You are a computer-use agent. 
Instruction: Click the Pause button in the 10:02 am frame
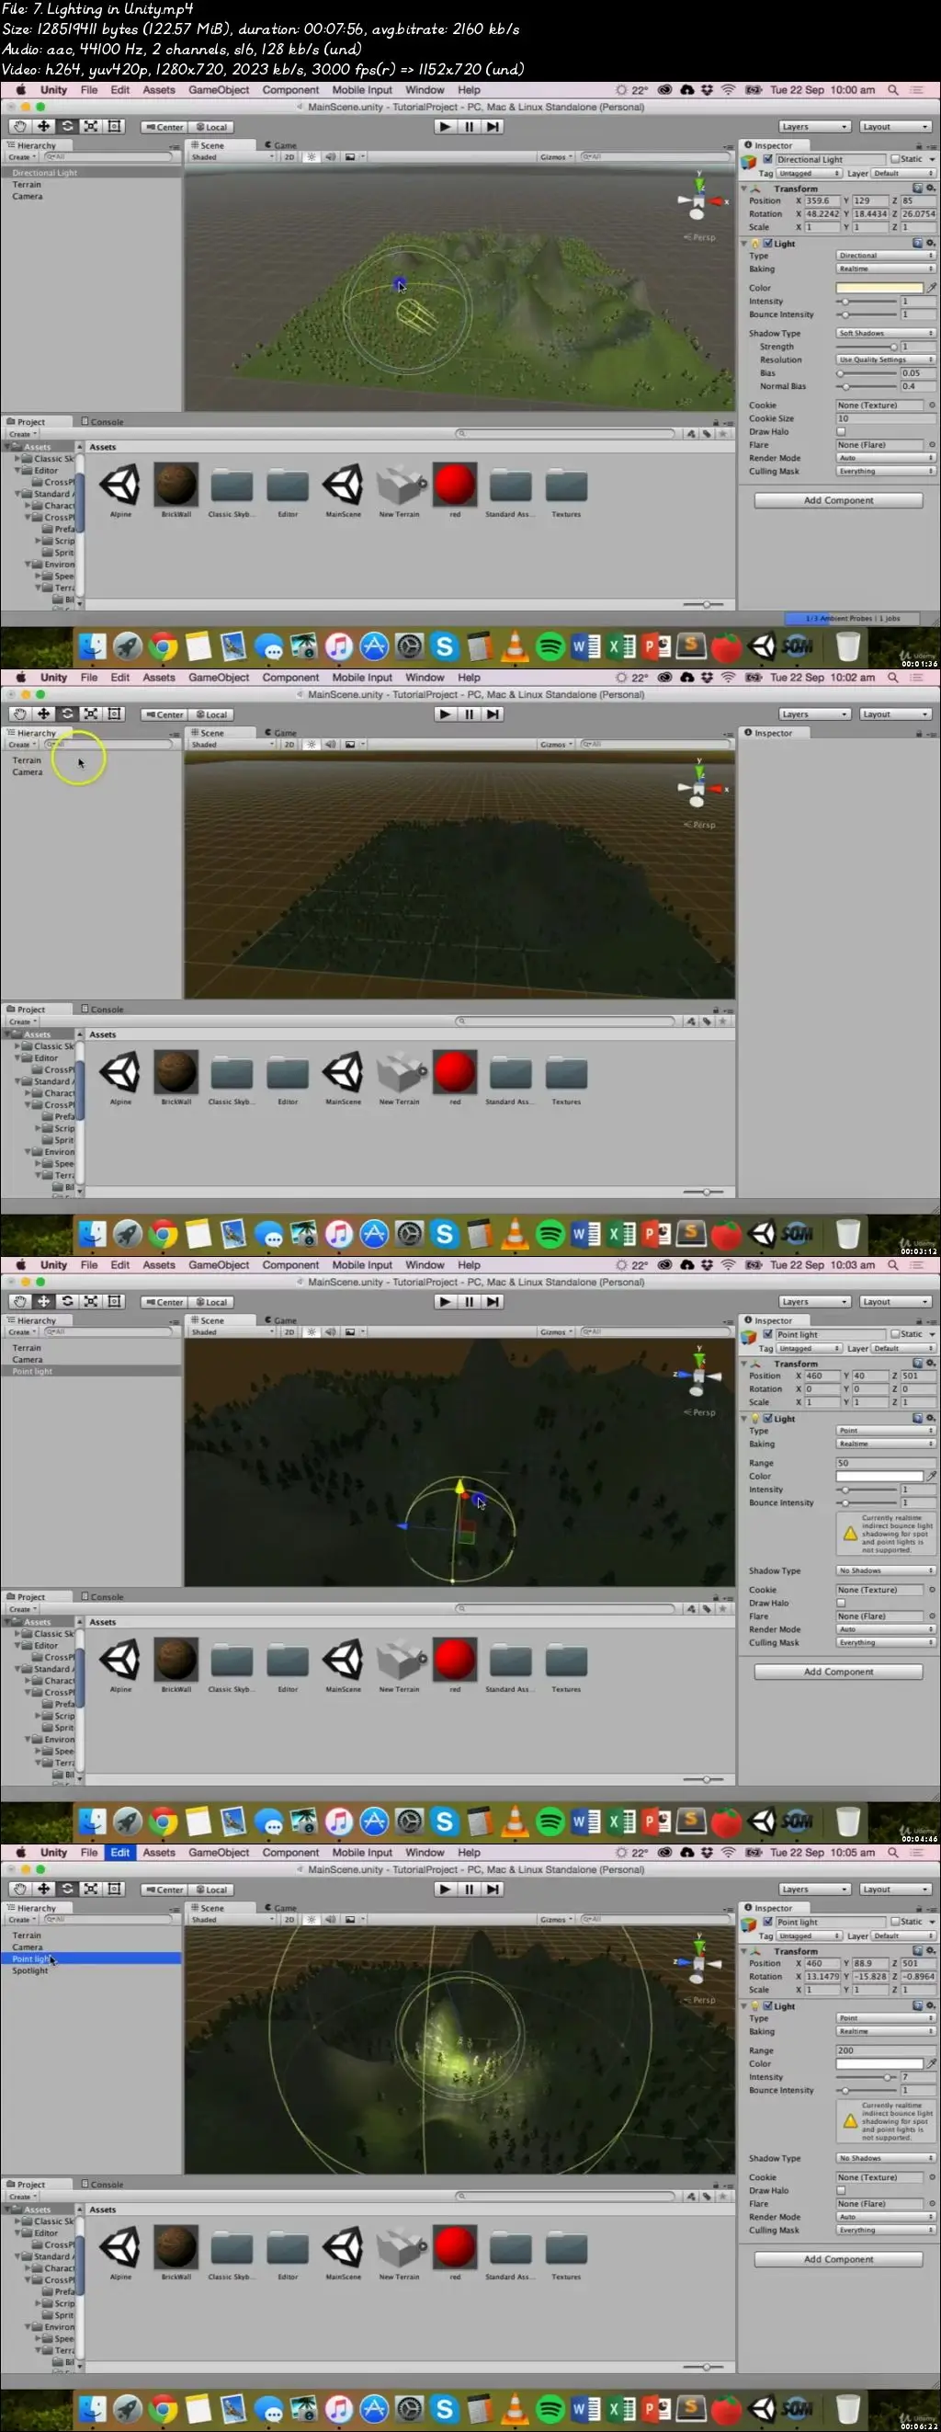[469, 714]
